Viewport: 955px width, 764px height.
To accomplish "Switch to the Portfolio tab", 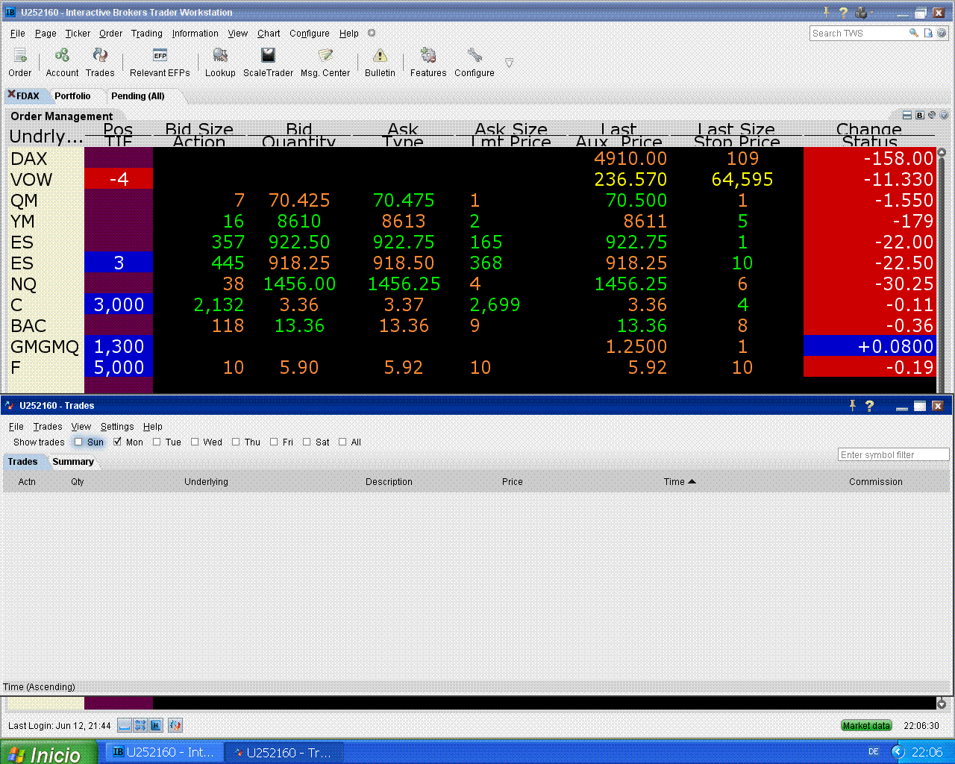I will tap(72, 95).
